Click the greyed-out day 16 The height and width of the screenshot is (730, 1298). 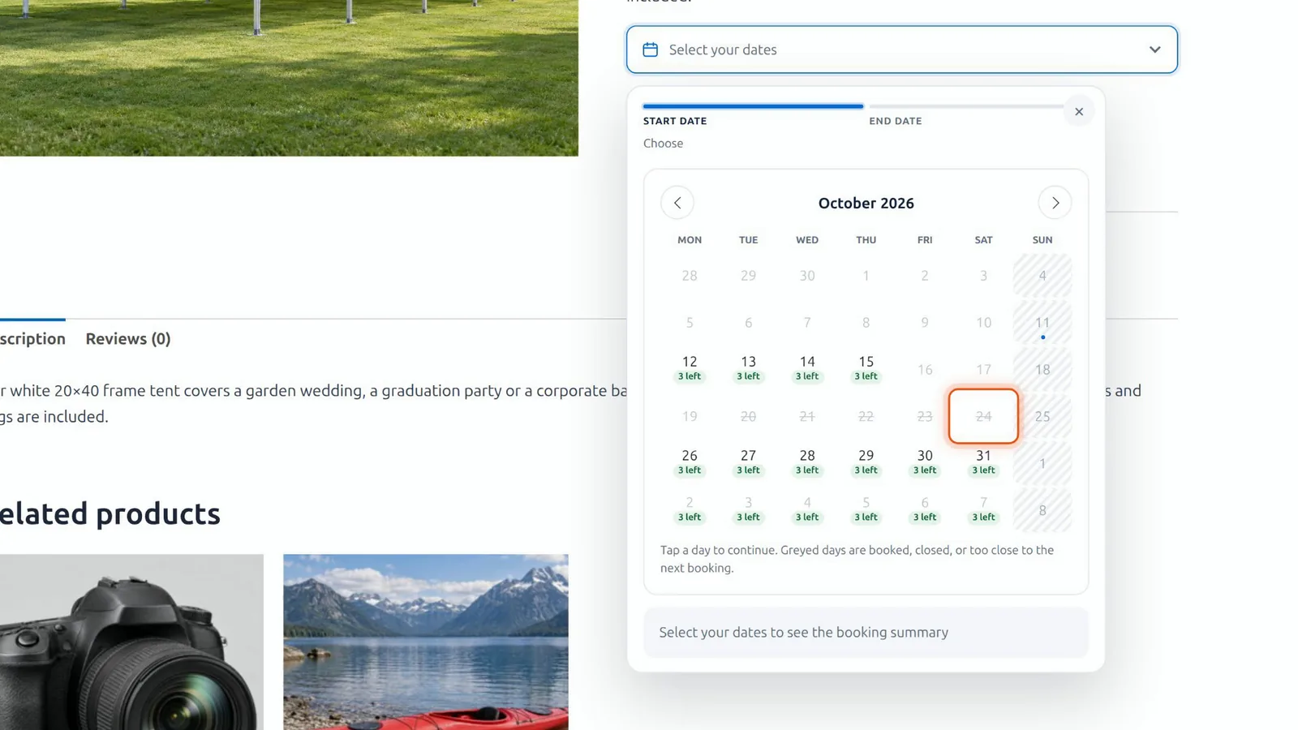925,369
